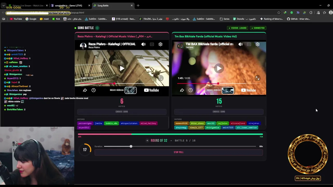The width and height of the screenshot is (333, 187).
Task: Stop the poll
Action: point(178,152)
